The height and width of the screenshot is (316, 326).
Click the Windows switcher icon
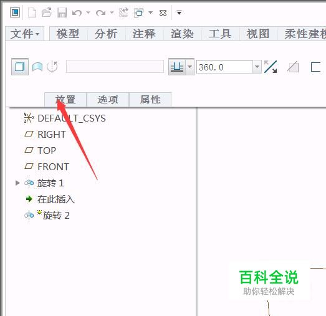tap(138, 12)
